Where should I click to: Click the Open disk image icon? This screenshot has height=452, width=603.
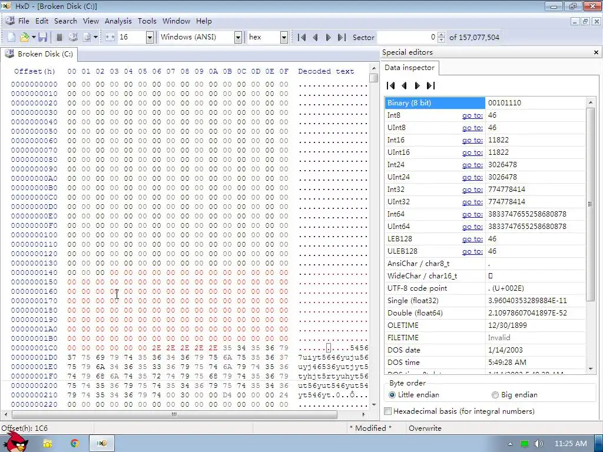pyautogui.click(x=87, y=37)
